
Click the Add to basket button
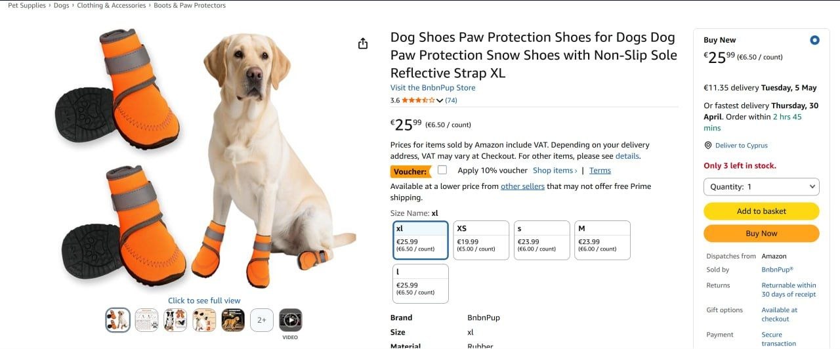pos(761,211)
